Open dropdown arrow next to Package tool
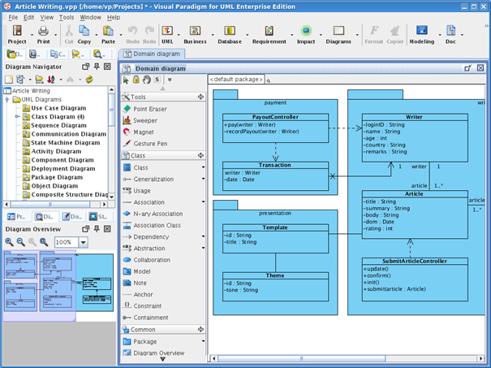Viewport: 491px width, 368px height. click(x=203, y=341)
